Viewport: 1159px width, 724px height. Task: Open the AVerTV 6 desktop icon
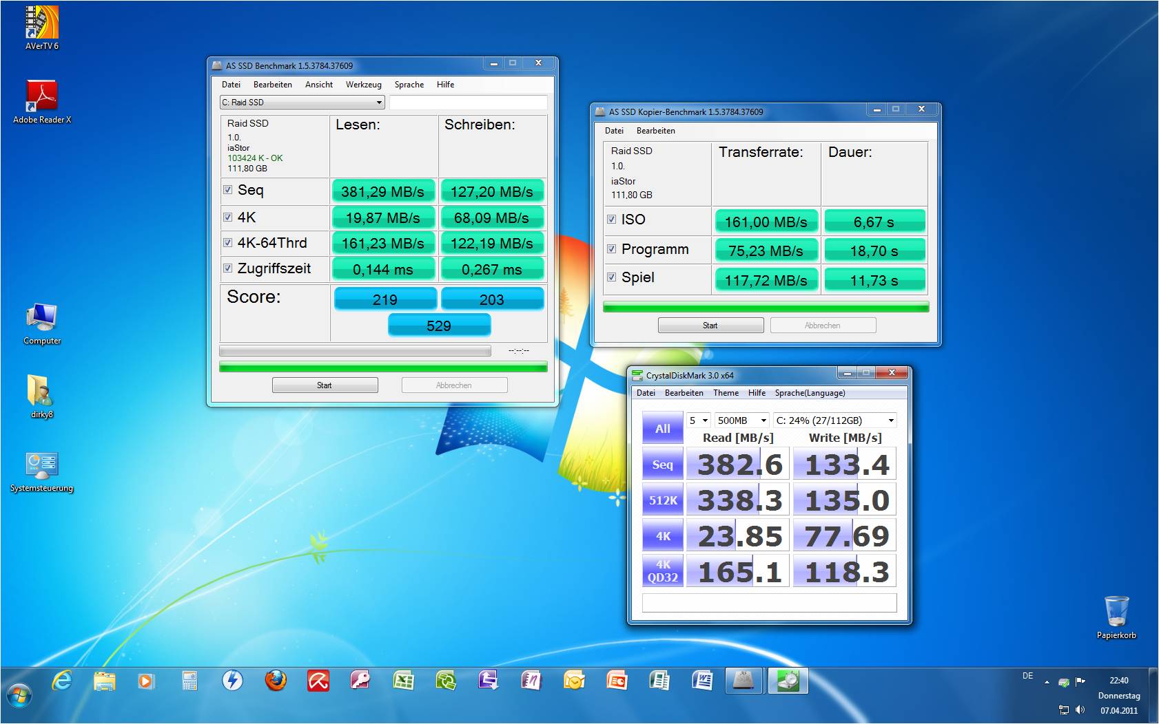42,28
